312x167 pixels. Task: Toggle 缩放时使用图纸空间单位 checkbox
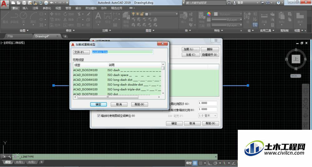[x=99, y=116]
